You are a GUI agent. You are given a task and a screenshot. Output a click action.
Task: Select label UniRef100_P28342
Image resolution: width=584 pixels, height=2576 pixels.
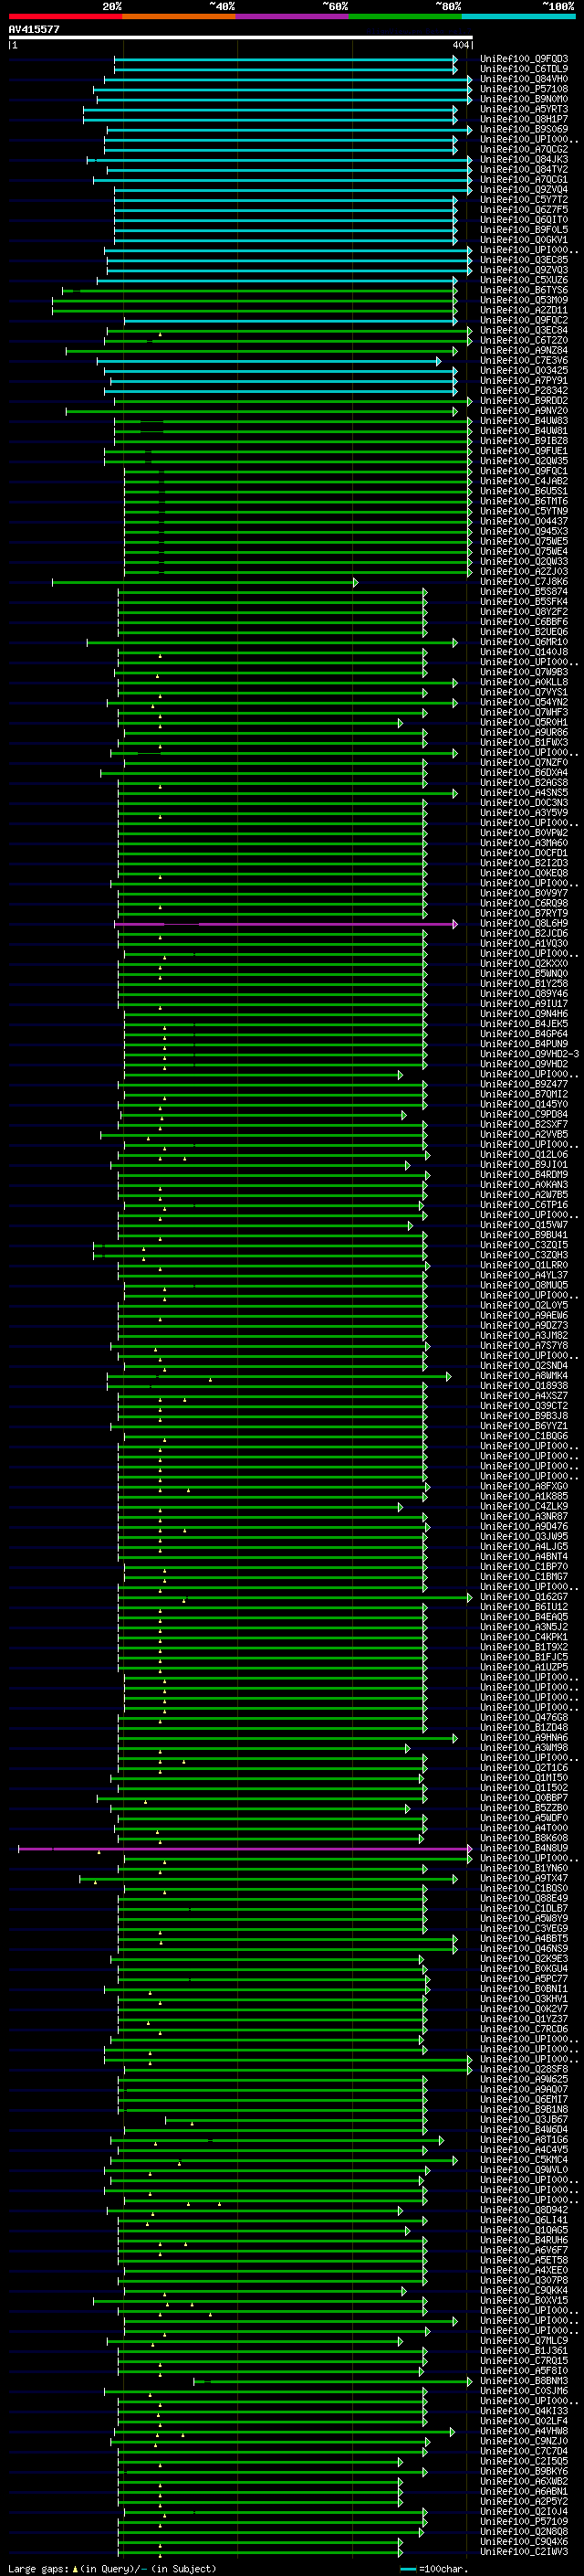[524, 390]
